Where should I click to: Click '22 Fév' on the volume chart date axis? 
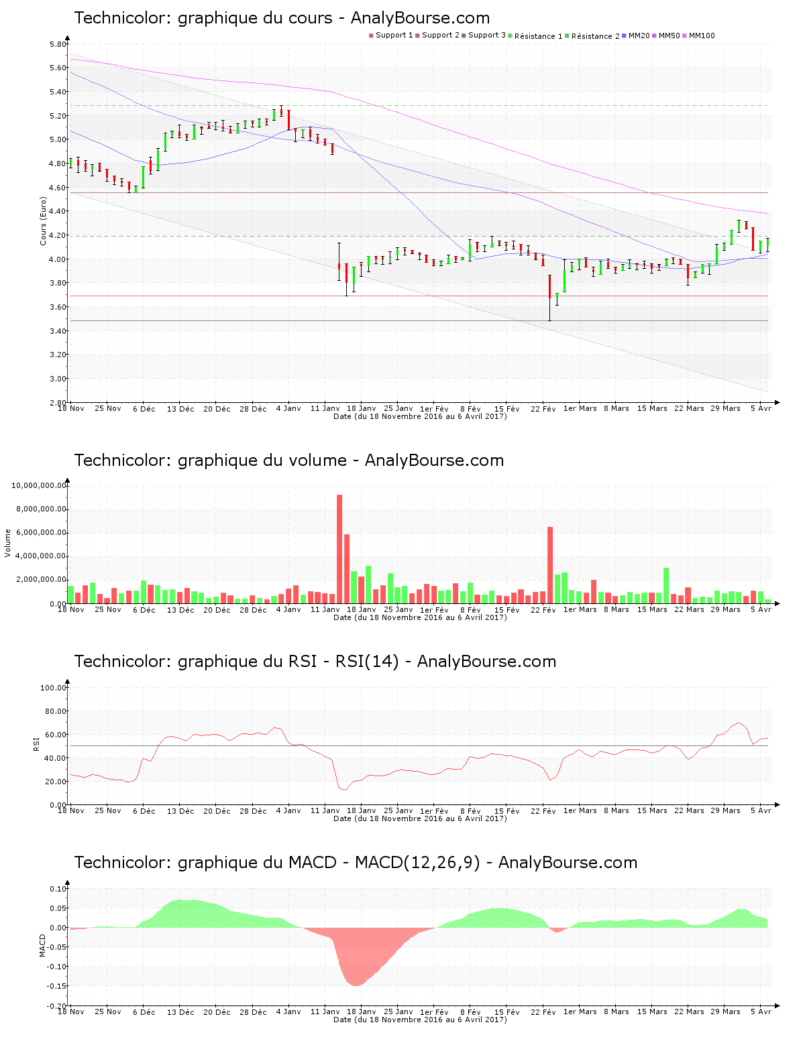pyautogui.click(x=543, y=609)
